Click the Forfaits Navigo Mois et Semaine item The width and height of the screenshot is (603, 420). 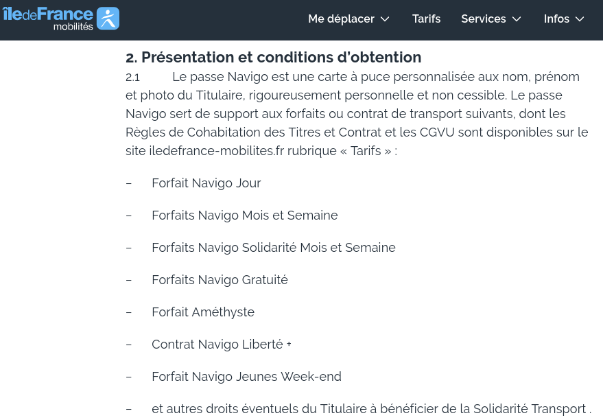(244, 215)
